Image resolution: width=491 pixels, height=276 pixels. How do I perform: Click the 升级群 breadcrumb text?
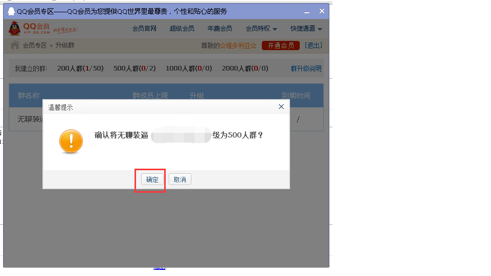pos(65,45)
